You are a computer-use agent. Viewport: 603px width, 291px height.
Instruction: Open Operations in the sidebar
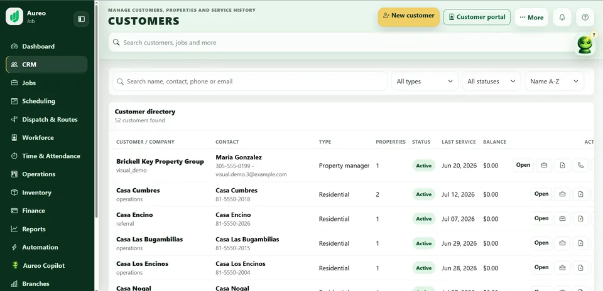click(46, 174)
